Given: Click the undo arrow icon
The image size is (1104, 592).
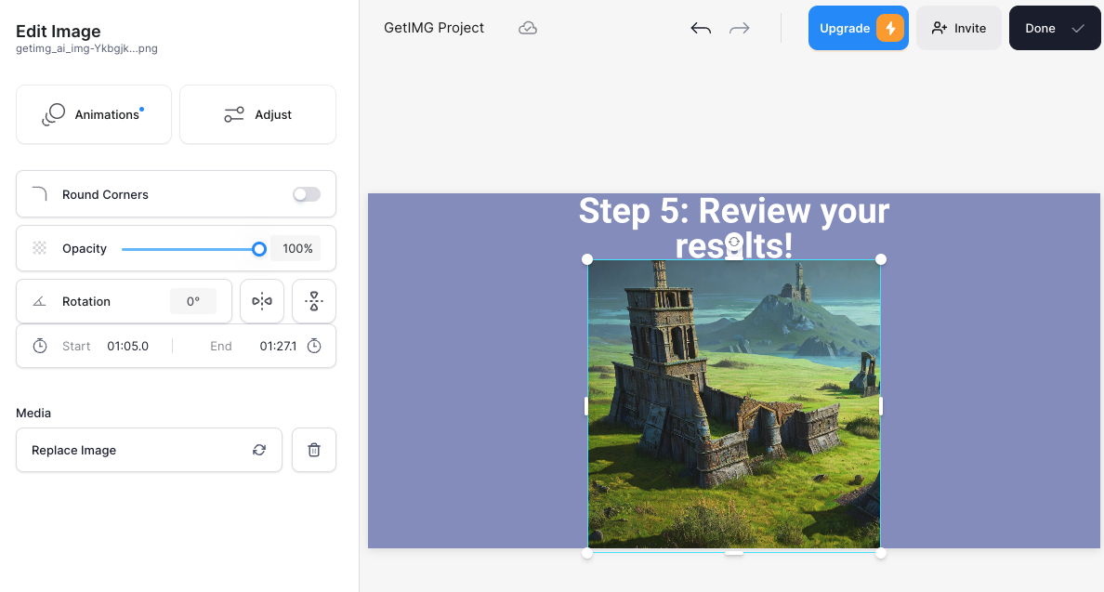Looking at the screenshot, I should click(701, 28).
